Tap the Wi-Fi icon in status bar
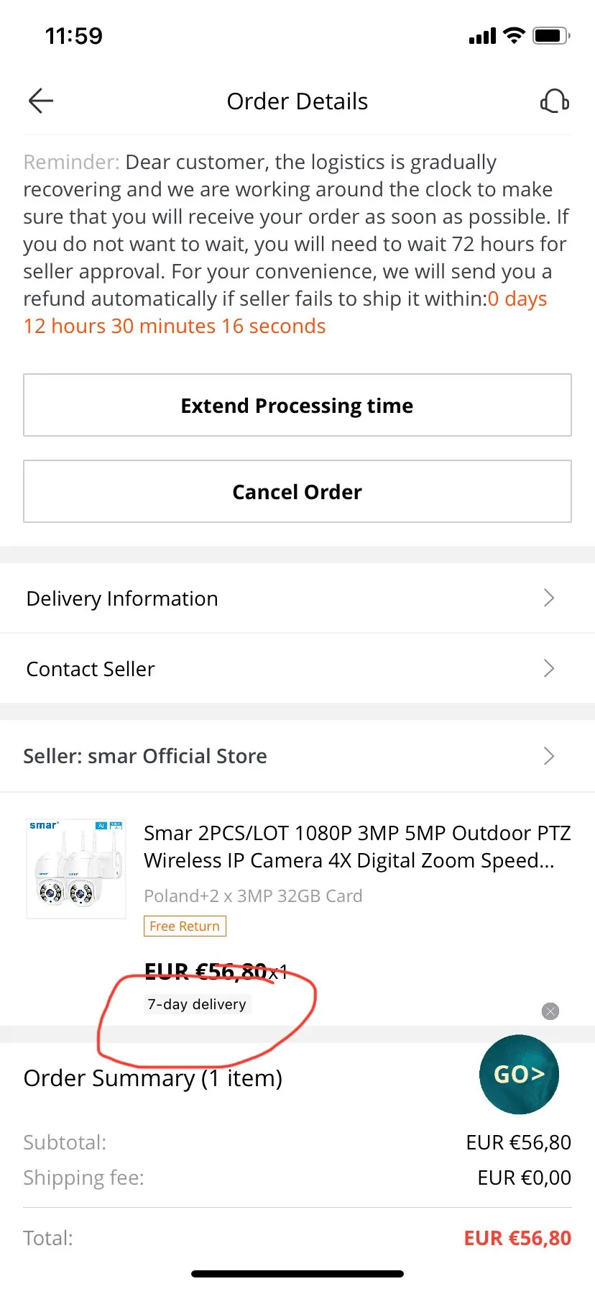595x1289 pixels. (x=514, y=35)
